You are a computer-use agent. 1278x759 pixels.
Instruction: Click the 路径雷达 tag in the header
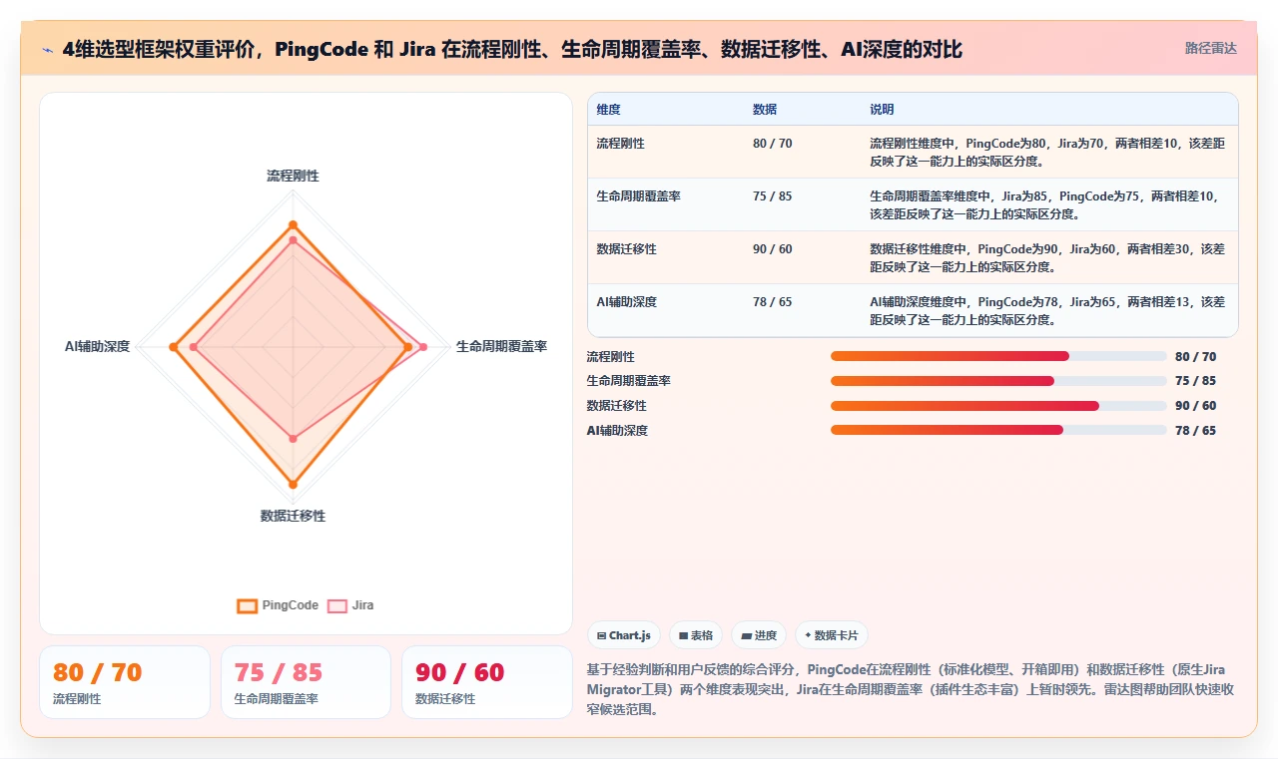(1210, 48)
